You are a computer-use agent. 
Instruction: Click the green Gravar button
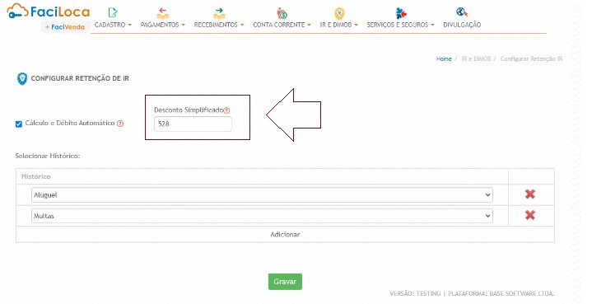tap(285, 282)
